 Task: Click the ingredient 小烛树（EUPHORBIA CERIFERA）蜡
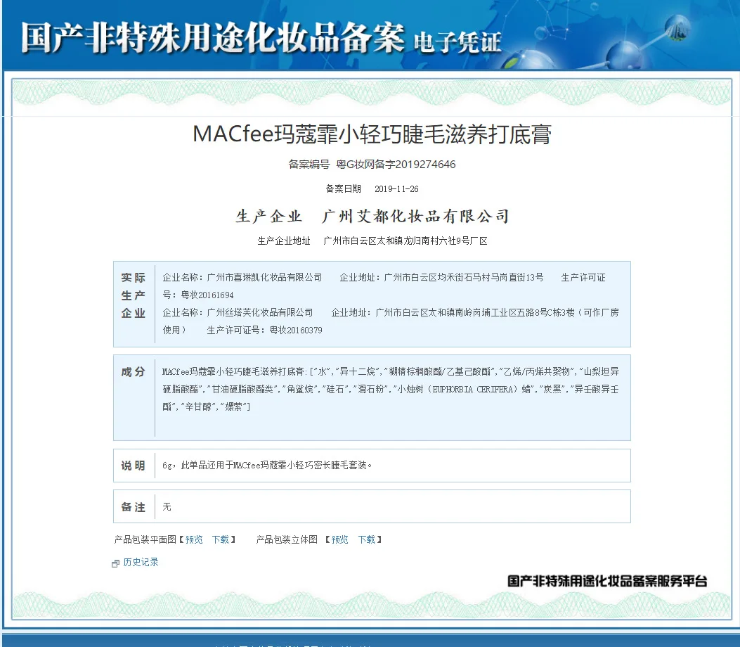pos(465,389)
